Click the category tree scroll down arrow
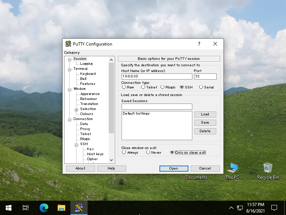 [111, 160]
